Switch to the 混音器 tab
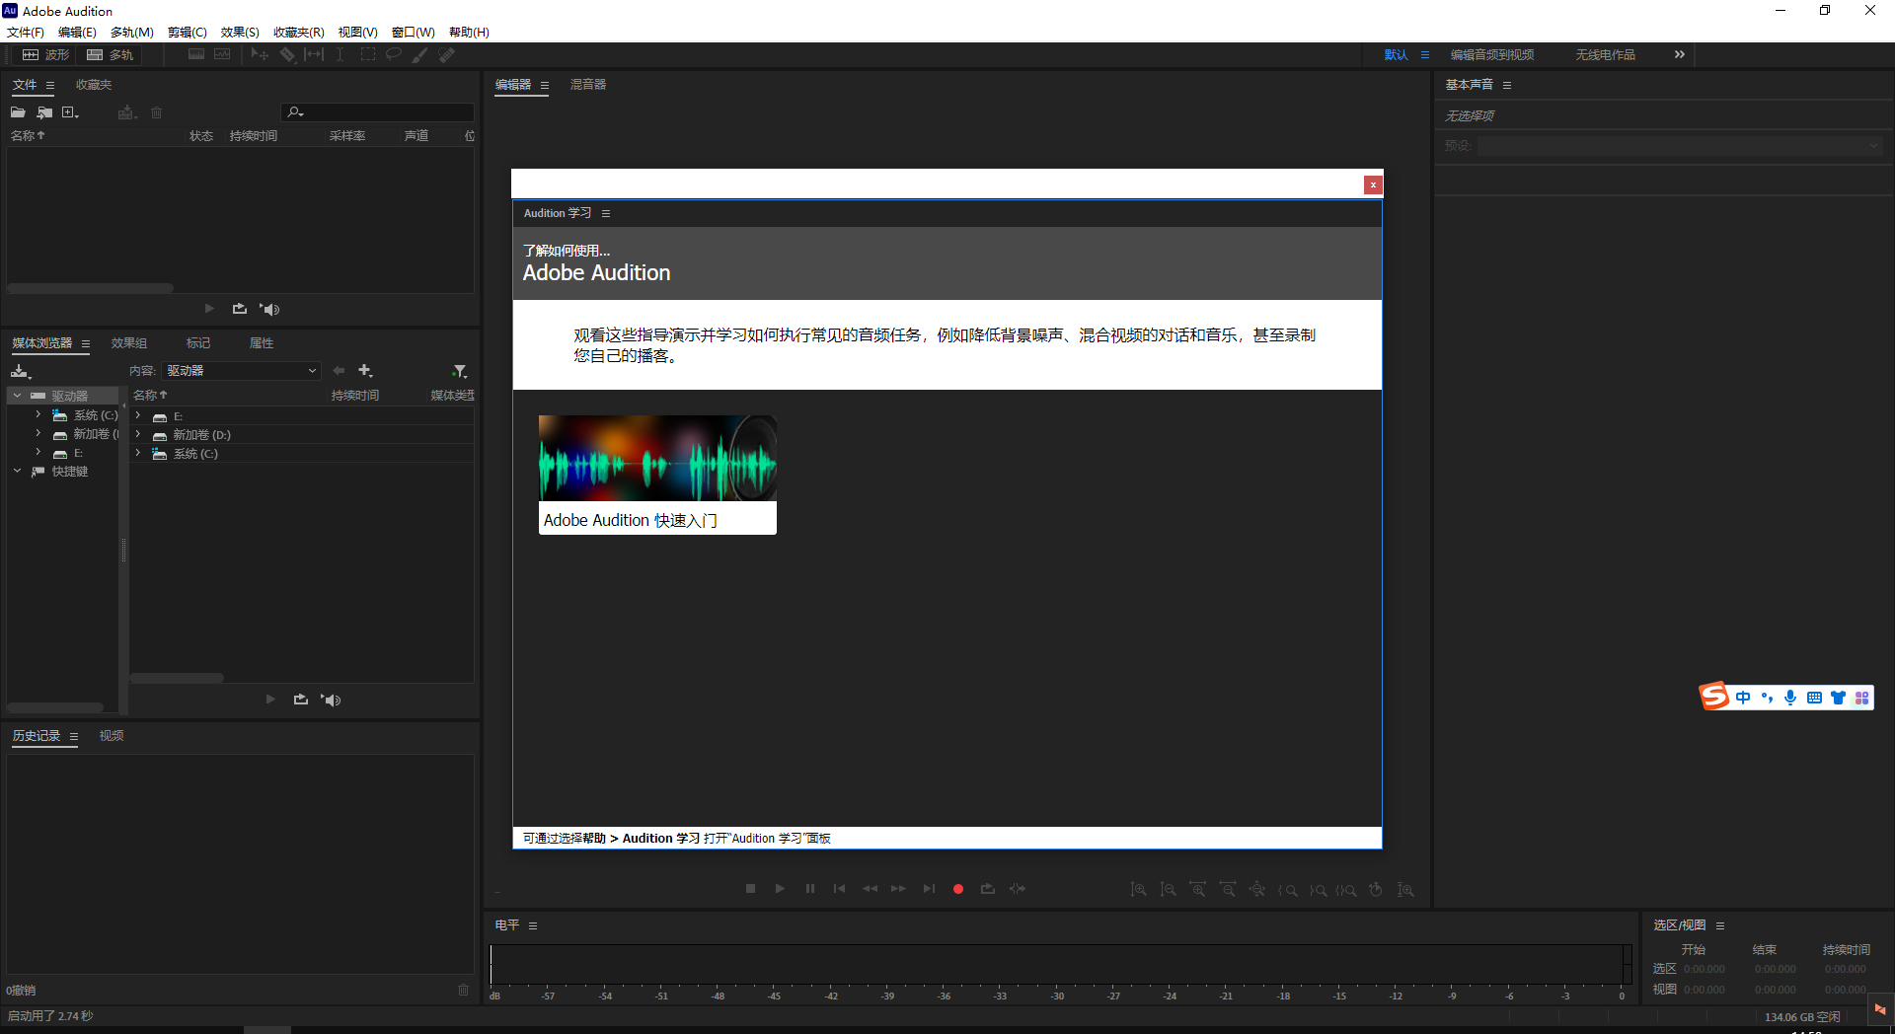The height and width of the screenshot is (1034, 1895). pos(587,85)
